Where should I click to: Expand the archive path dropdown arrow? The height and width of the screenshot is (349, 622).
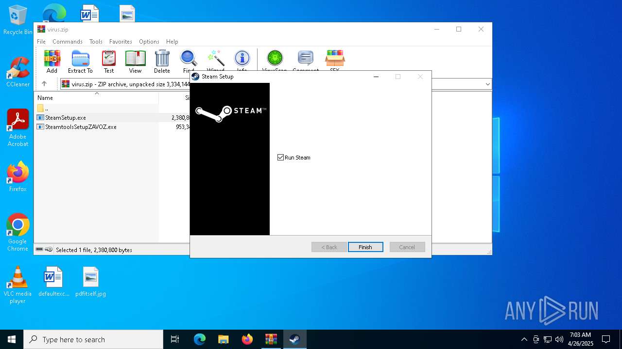pyautogui.click(x=487, y=84)
